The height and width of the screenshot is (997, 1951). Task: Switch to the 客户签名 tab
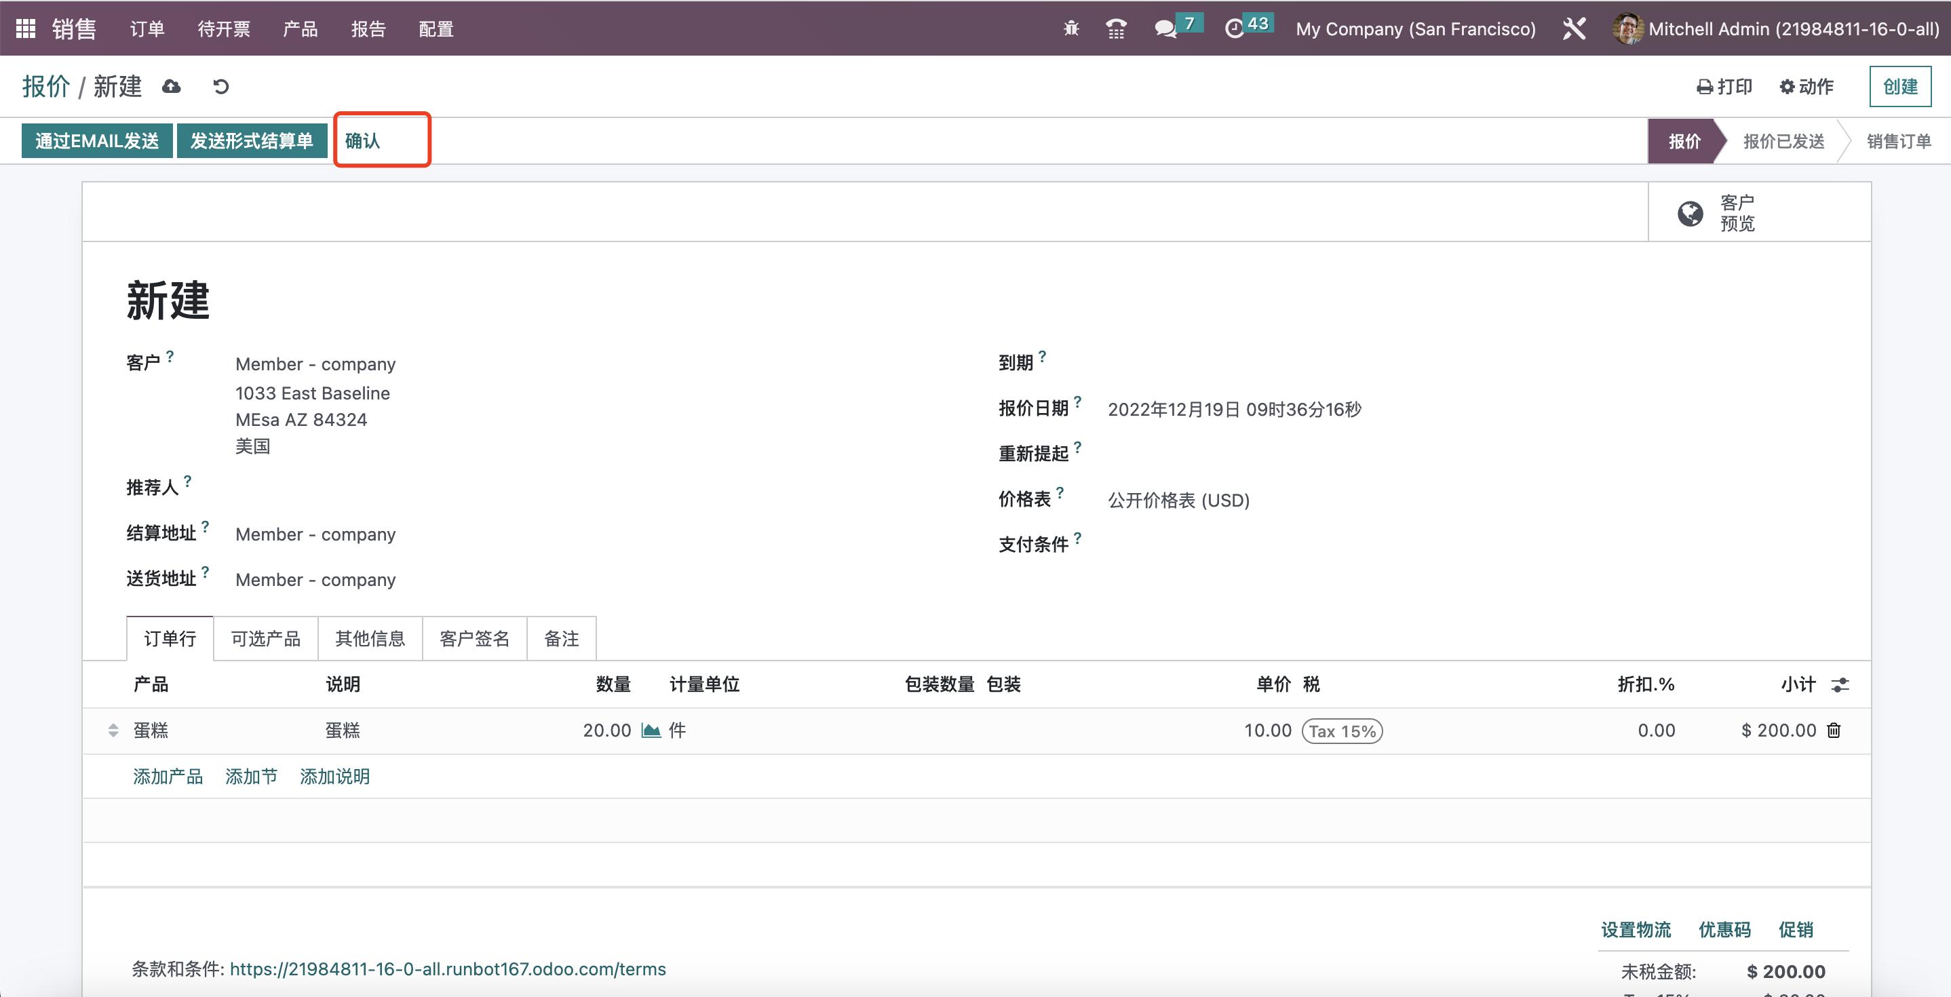475,639
